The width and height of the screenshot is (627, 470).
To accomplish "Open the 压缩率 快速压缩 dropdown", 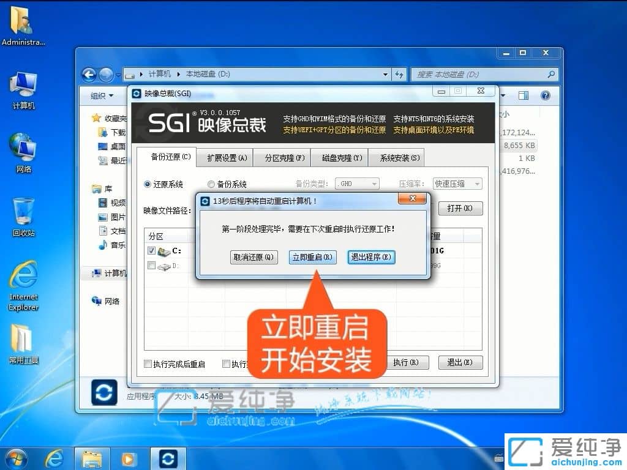I will tap(457, 183).
